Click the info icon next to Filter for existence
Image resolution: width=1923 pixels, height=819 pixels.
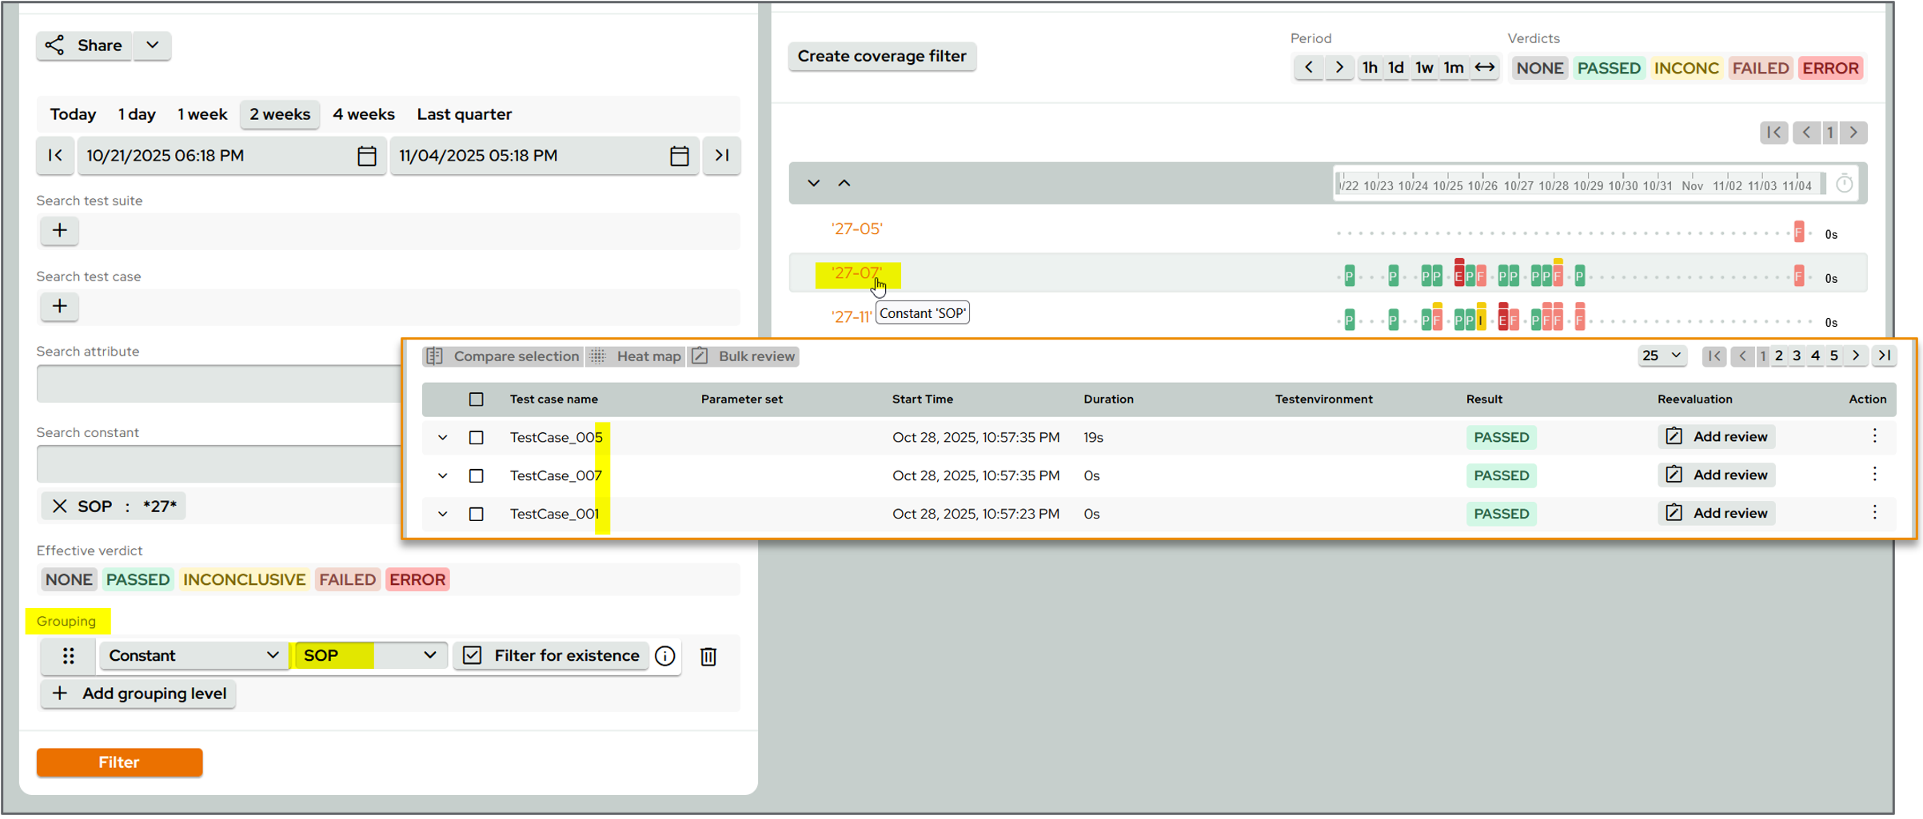click(x=664, y=656)
